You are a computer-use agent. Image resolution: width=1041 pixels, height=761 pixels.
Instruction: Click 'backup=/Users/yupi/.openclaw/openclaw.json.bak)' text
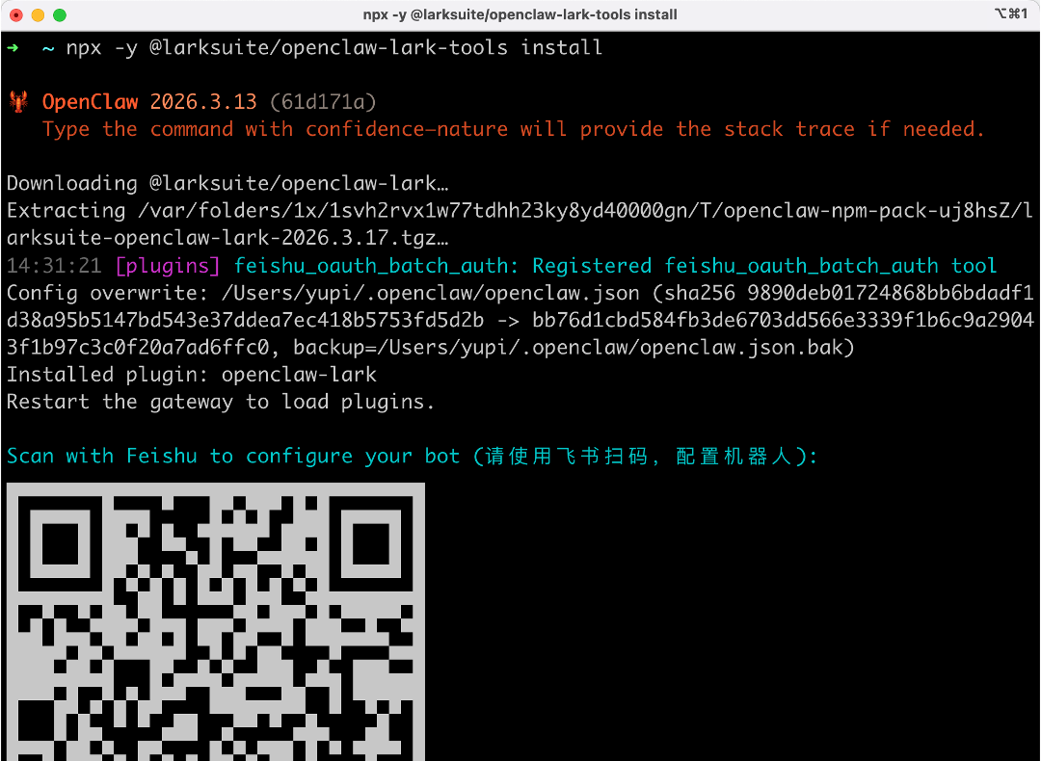click(574, 347)
